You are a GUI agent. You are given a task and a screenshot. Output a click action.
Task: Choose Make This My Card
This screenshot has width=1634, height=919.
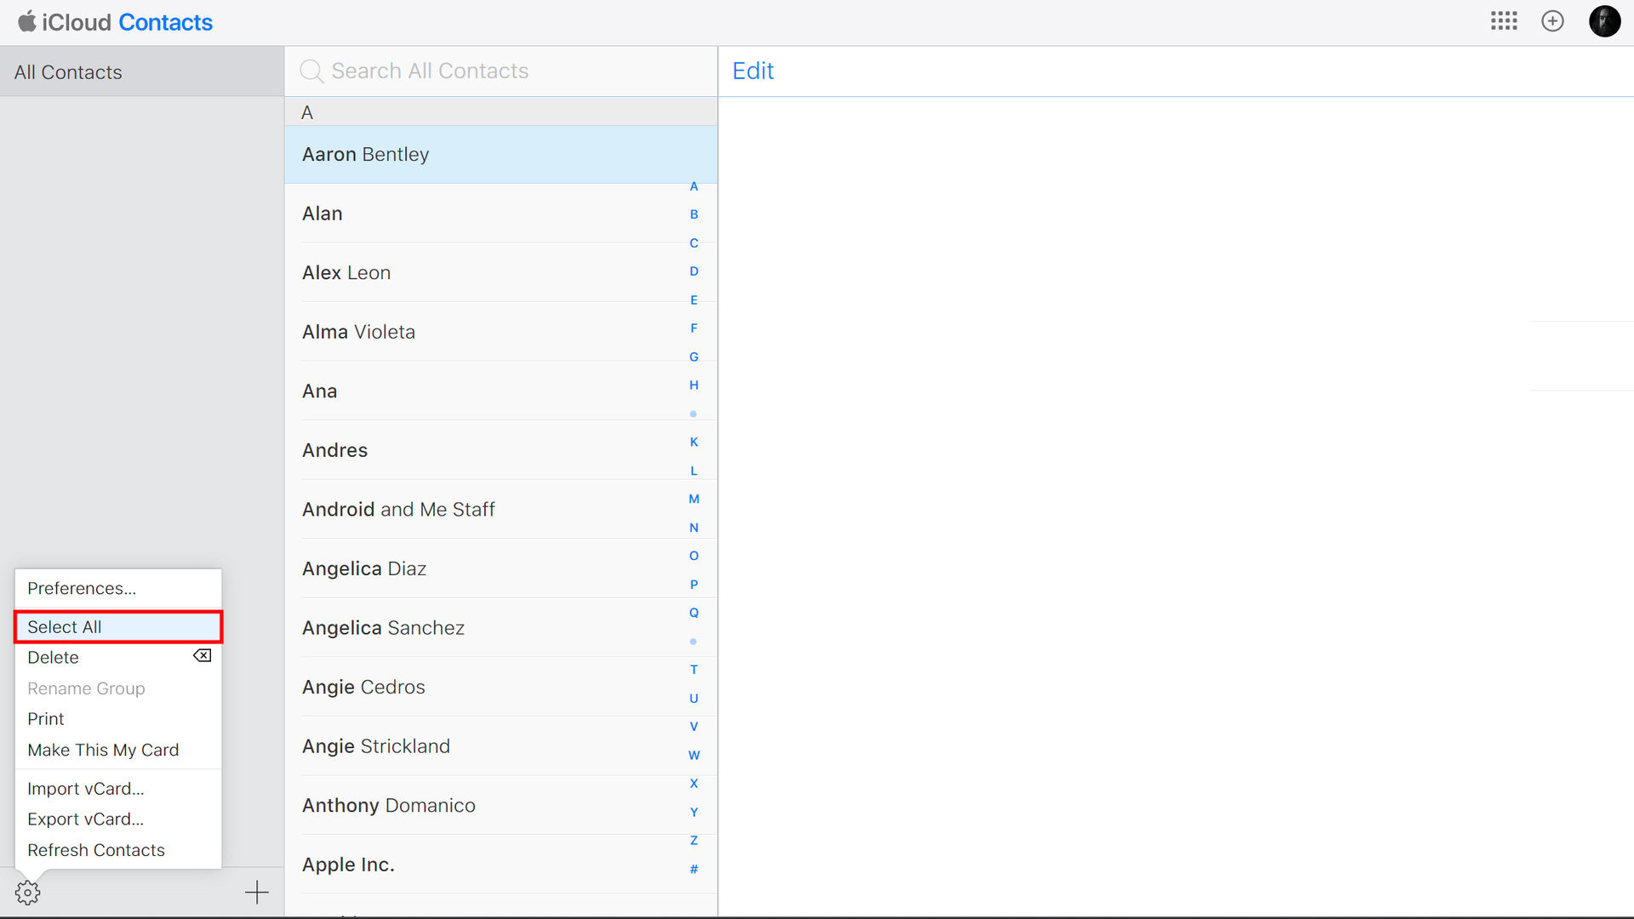(103, 750)
